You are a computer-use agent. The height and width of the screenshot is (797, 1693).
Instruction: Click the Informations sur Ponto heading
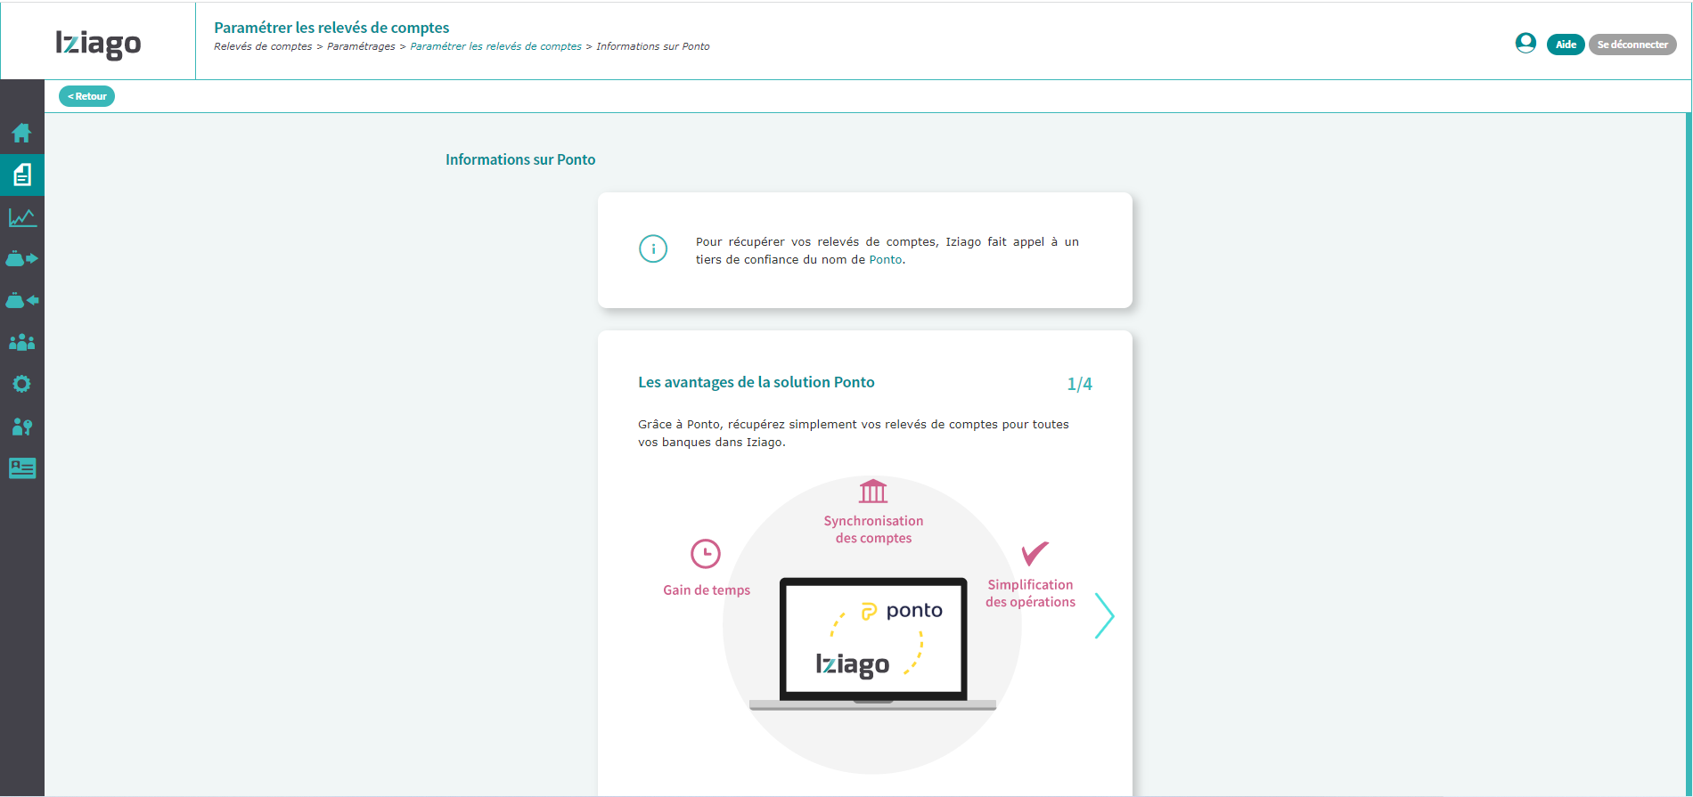click(520, 159)
